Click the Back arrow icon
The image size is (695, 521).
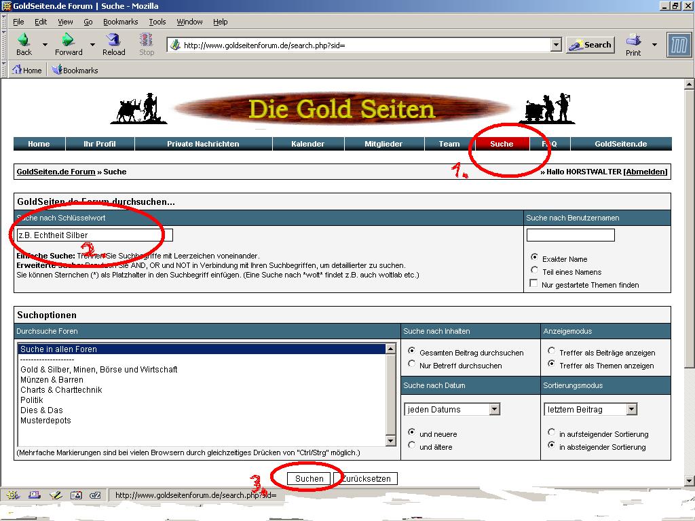pyautogui.click(x=24, y=39)
